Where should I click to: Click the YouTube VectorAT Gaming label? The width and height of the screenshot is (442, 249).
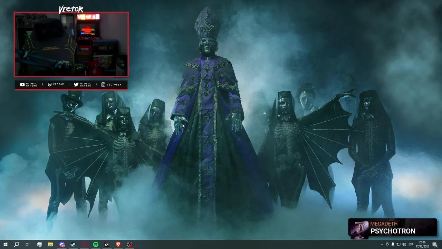28,84
